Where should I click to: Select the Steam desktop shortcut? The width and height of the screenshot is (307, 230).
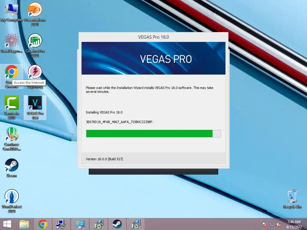click(x=12, y=168)
